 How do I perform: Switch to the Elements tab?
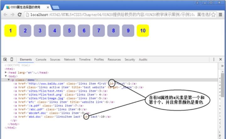tap(26, 60)
